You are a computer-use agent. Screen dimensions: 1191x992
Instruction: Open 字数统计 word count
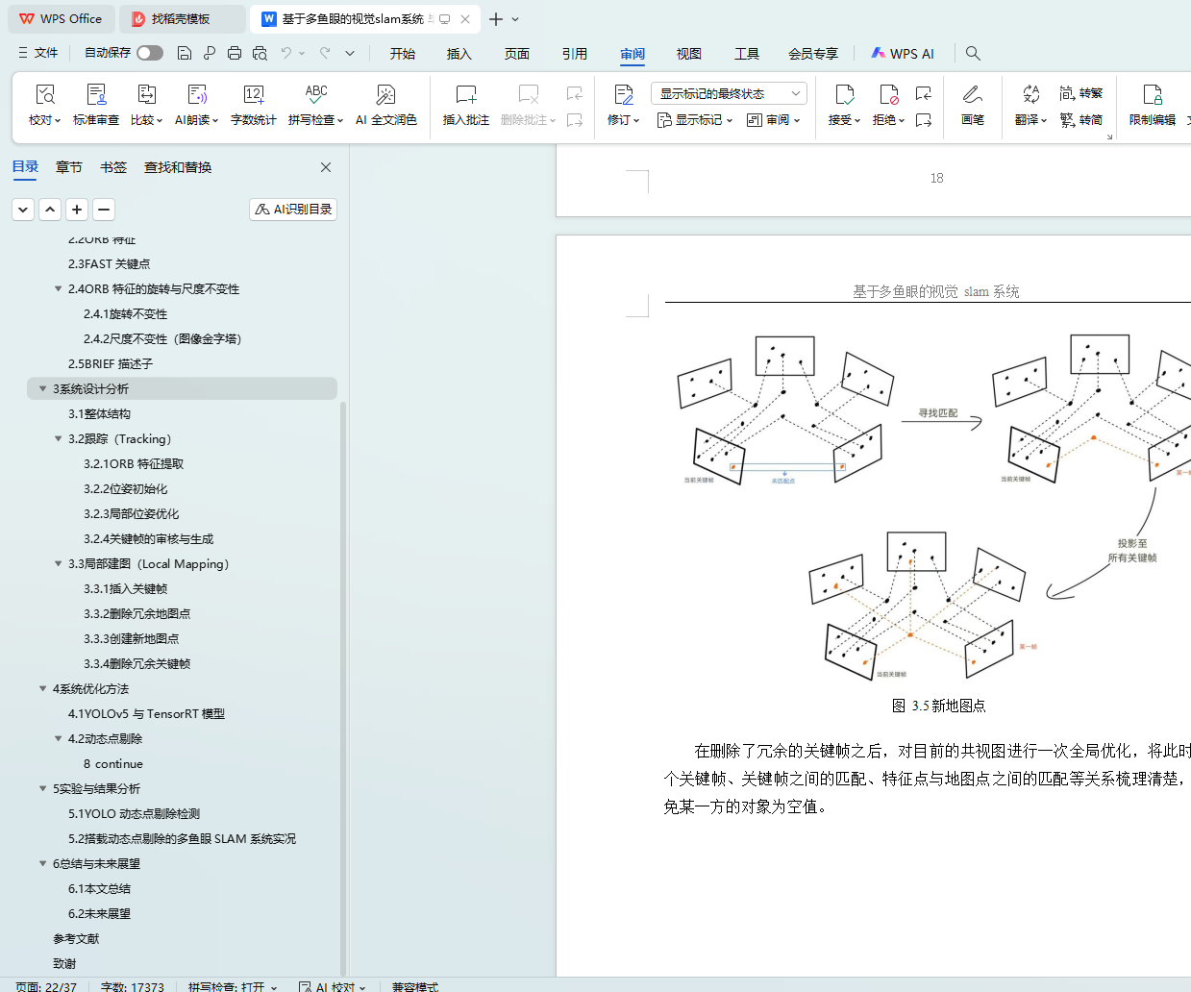[x=254, y=105]
